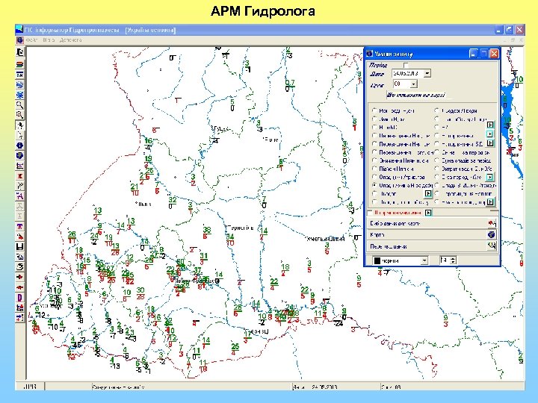Open the Дата dropdown arrow
538x403 pixels.
[x=427, y=73]
